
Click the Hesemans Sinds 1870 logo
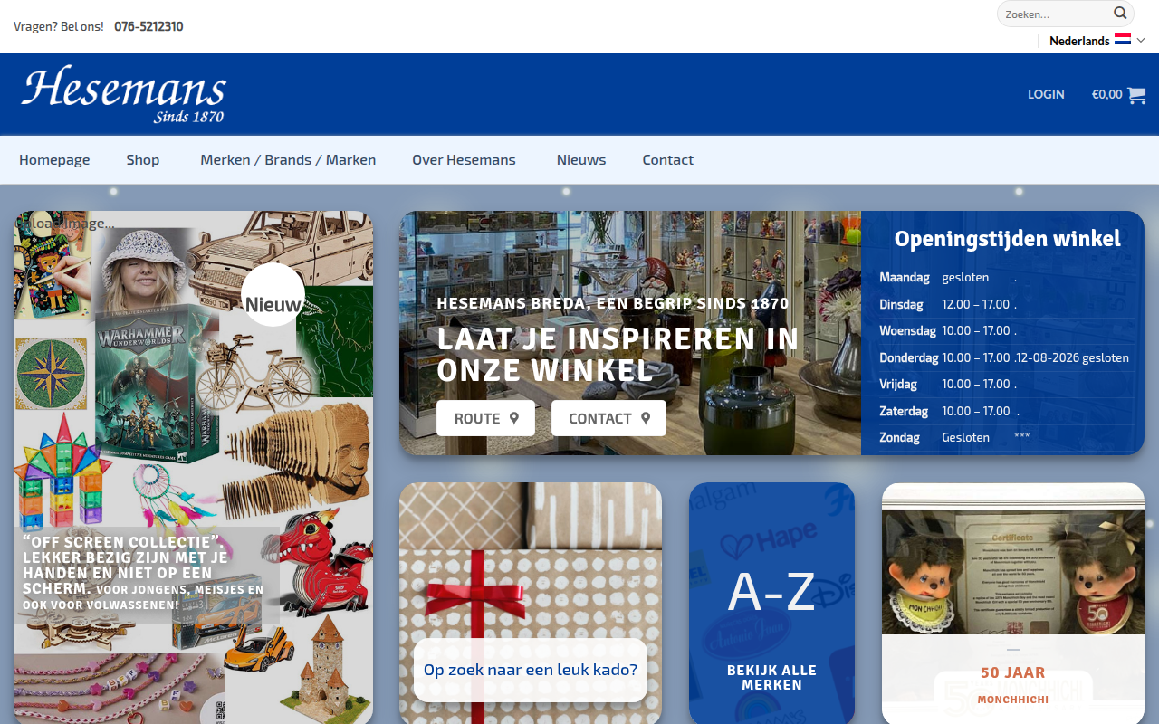[123, 93]
